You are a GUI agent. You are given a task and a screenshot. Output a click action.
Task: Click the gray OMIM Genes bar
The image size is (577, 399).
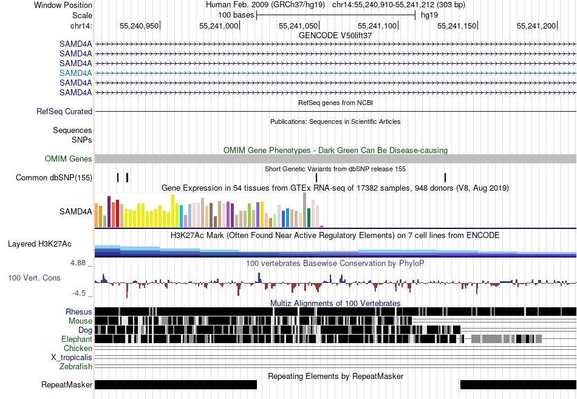click(335, 159)
